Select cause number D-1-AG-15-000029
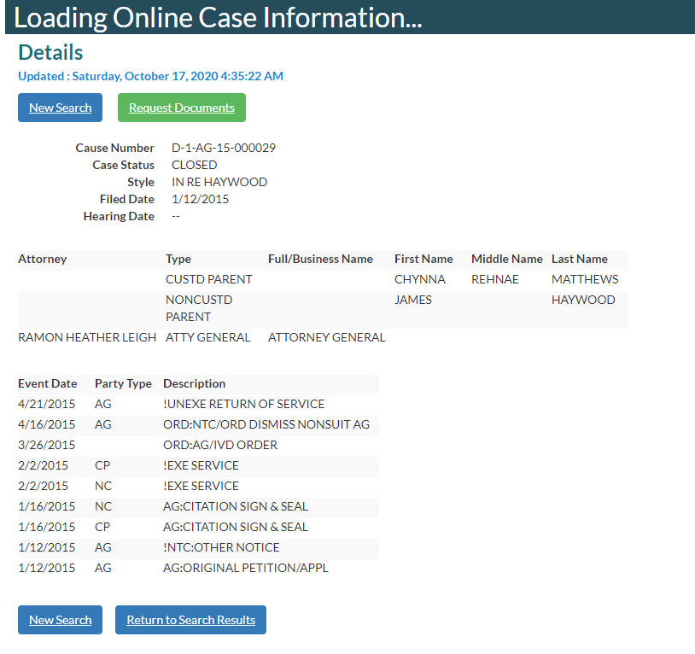 (x=224, y=148)
